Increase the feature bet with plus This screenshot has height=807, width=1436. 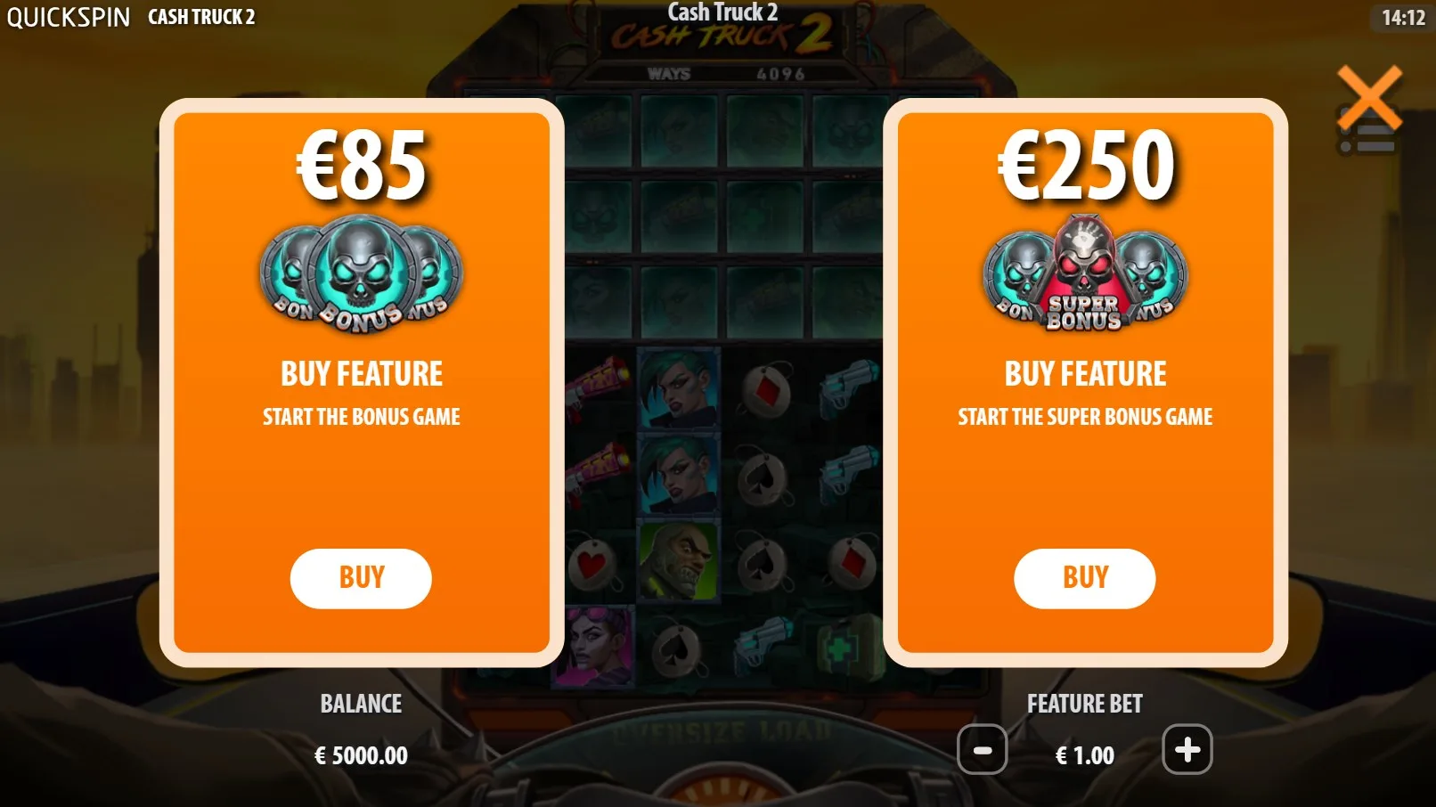point(1187,750)
